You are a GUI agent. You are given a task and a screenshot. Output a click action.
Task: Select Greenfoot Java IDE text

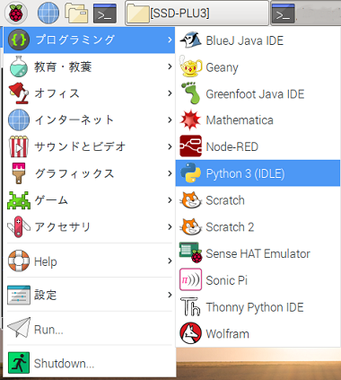255,93
